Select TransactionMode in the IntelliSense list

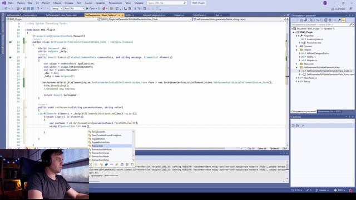tap(110, 157)
